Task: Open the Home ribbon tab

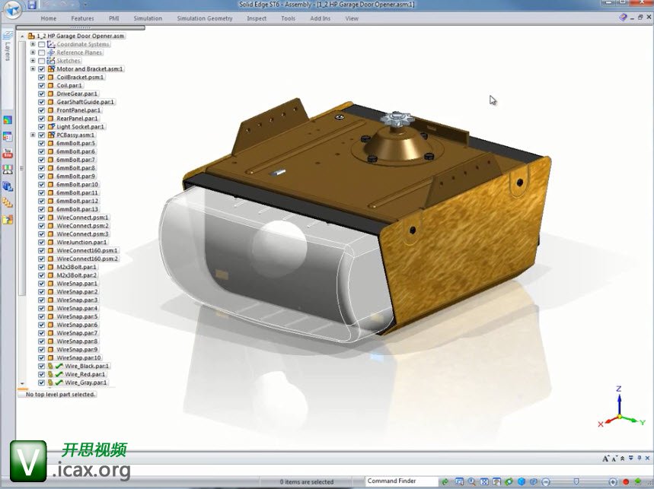Action: (49, 18)
